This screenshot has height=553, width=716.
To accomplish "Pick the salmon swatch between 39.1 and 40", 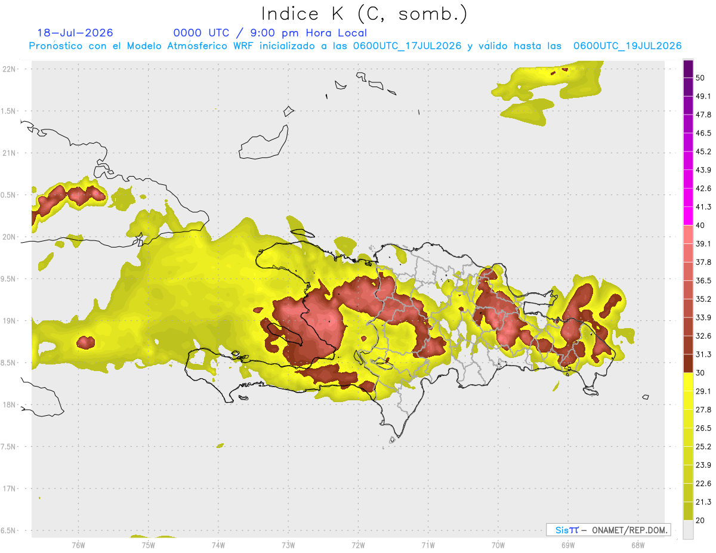I will (x=688, y=234).
